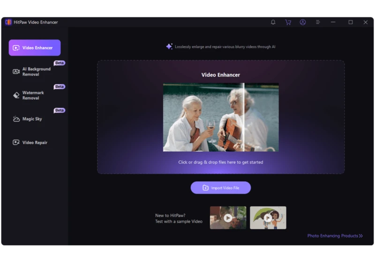Click the Beta badge on Magic Sky
The height and width of the screenshot is (262, 375).
pos(60,110)
